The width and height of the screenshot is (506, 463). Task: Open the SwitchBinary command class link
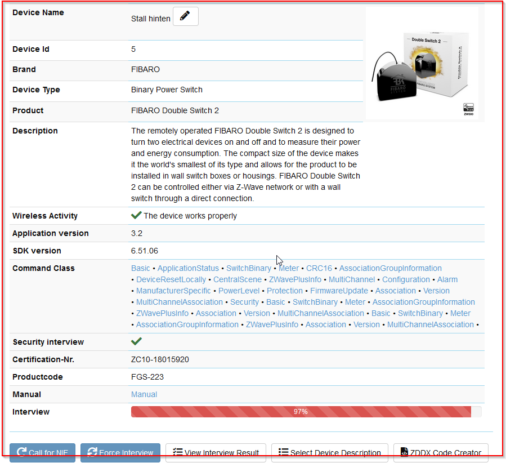(x=248, y=268)
